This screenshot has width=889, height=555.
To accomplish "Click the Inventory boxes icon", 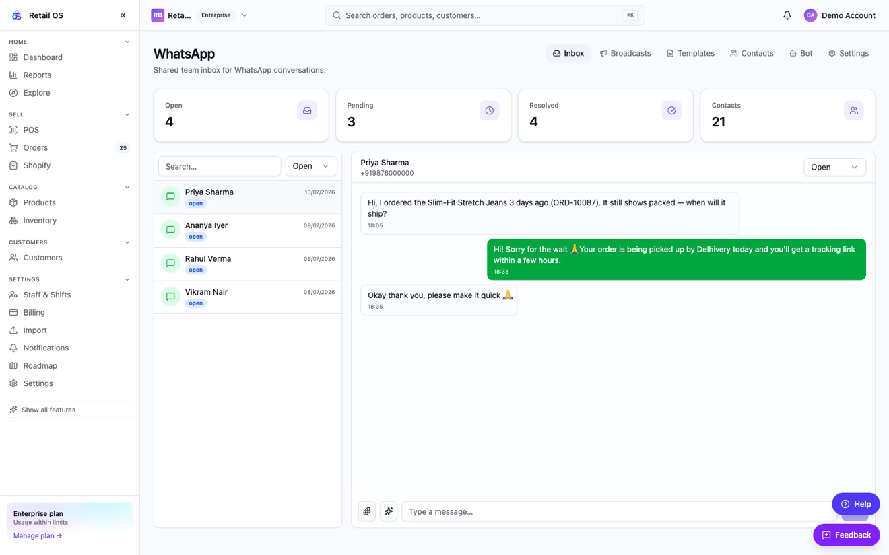I will pos(13,220).
